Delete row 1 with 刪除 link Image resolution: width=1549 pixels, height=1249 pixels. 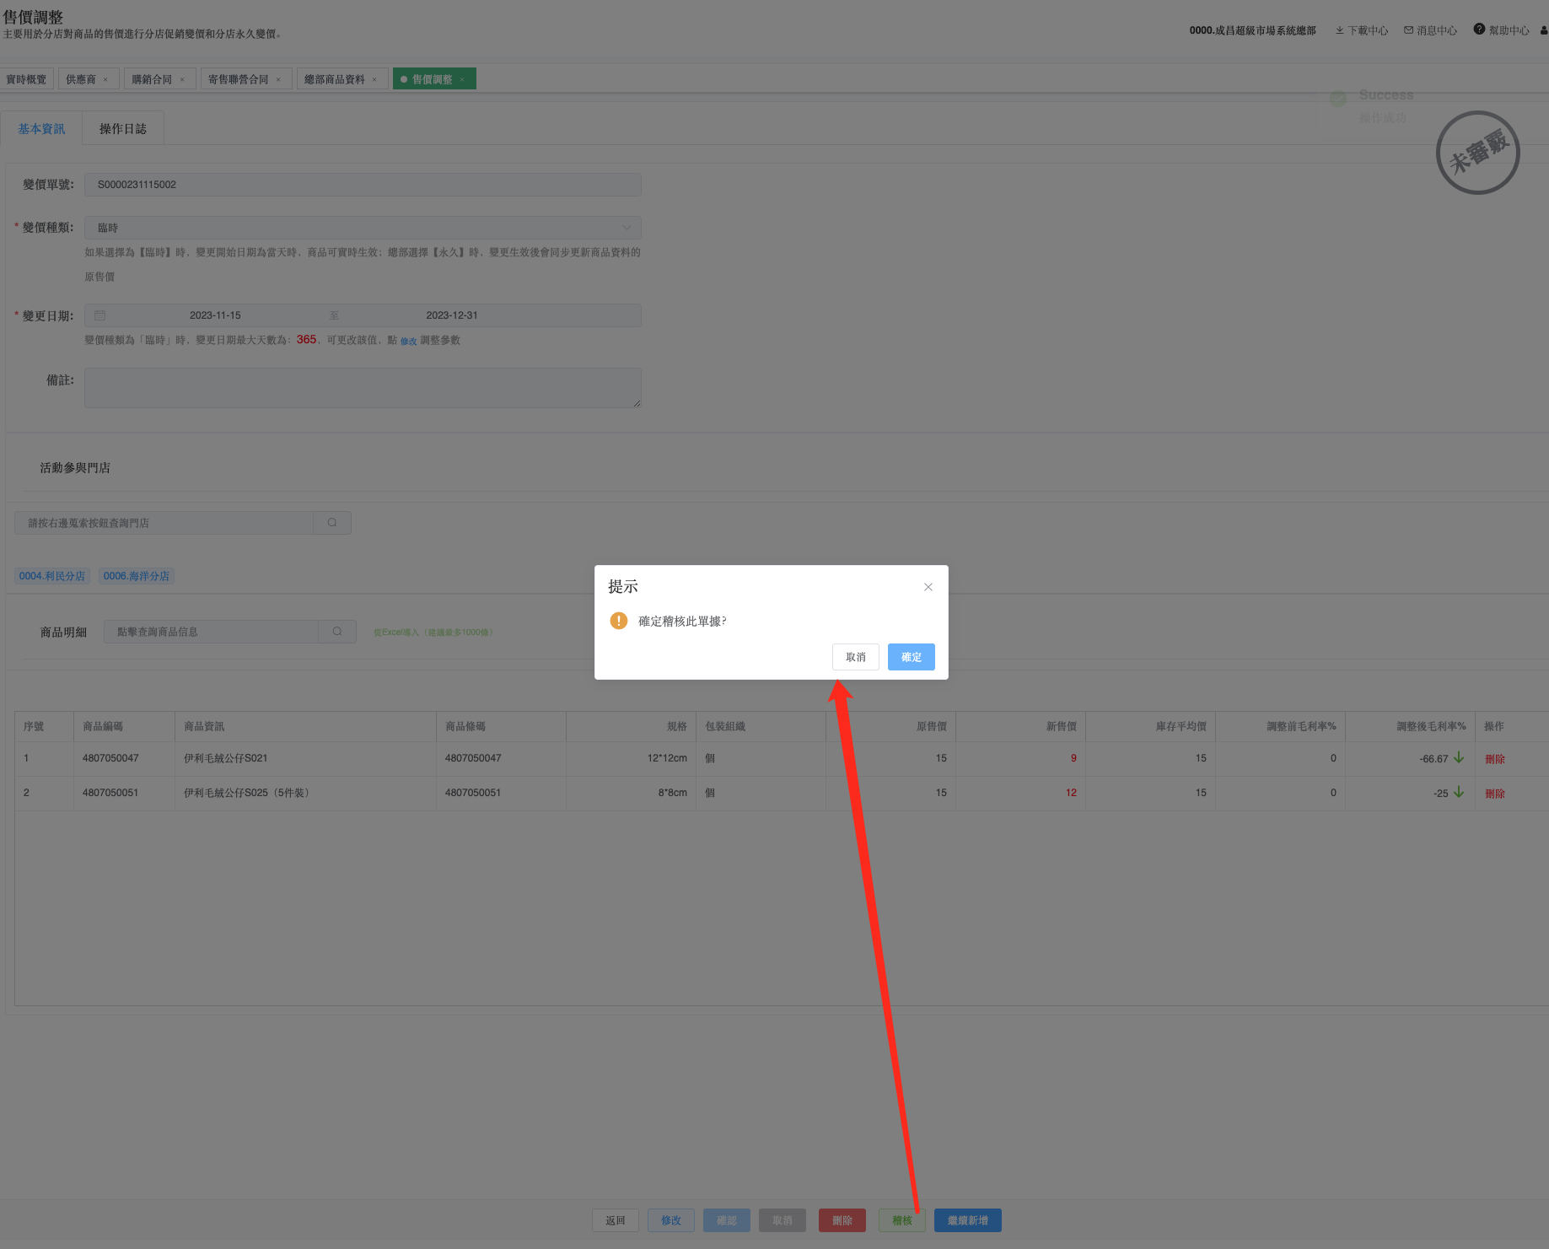(x=1495, y=759)
